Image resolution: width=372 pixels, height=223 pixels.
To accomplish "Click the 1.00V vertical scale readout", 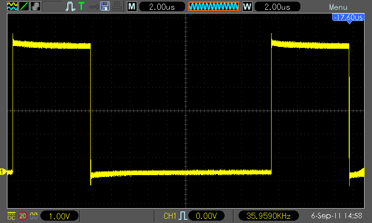I will coord(60,216).
